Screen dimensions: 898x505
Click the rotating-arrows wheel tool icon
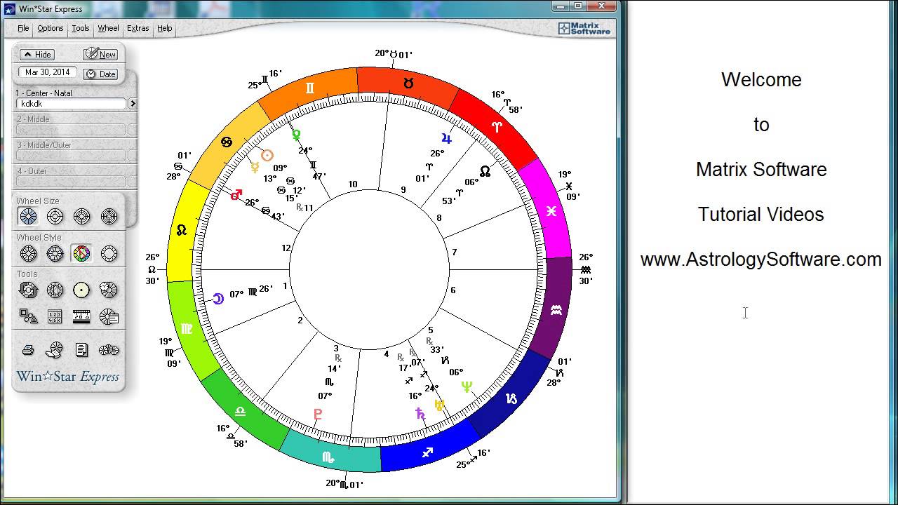click(28, 290)
